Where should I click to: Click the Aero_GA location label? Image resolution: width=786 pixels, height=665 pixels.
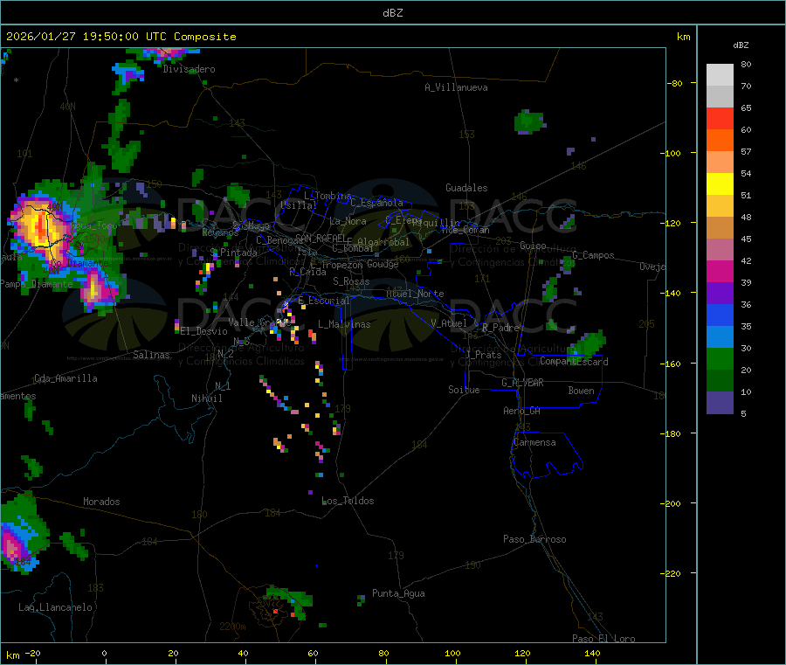click(522, 411)
